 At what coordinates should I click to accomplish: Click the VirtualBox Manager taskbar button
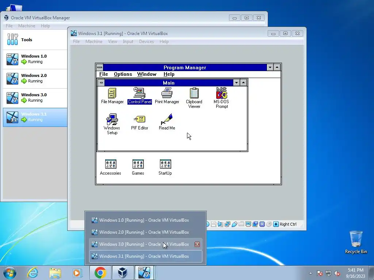tap(123, 273)
